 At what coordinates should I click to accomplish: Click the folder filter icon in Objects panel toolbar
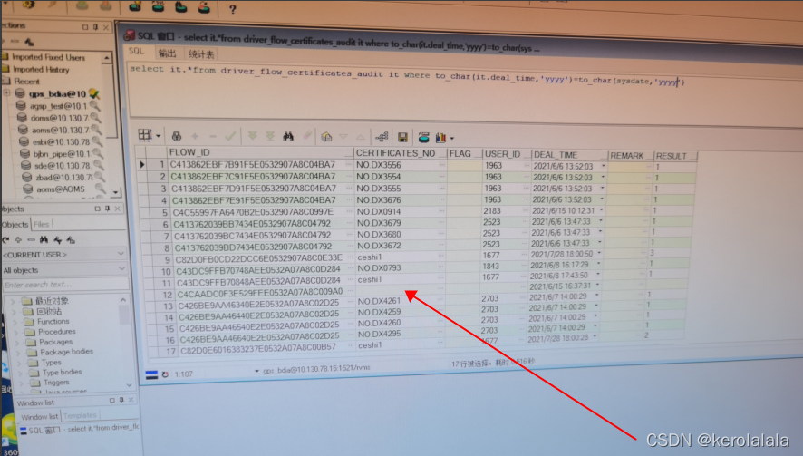(71, 239)
